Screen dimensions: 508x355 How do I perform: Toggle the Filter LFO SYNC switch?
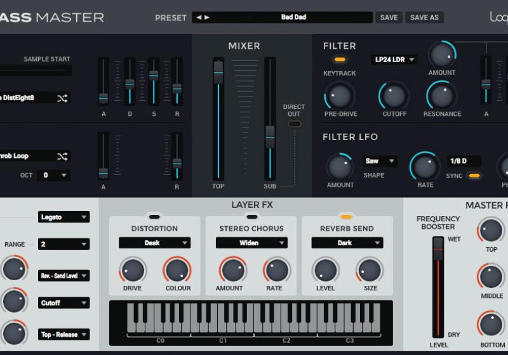pyautogui.click(x=474, y=176)
